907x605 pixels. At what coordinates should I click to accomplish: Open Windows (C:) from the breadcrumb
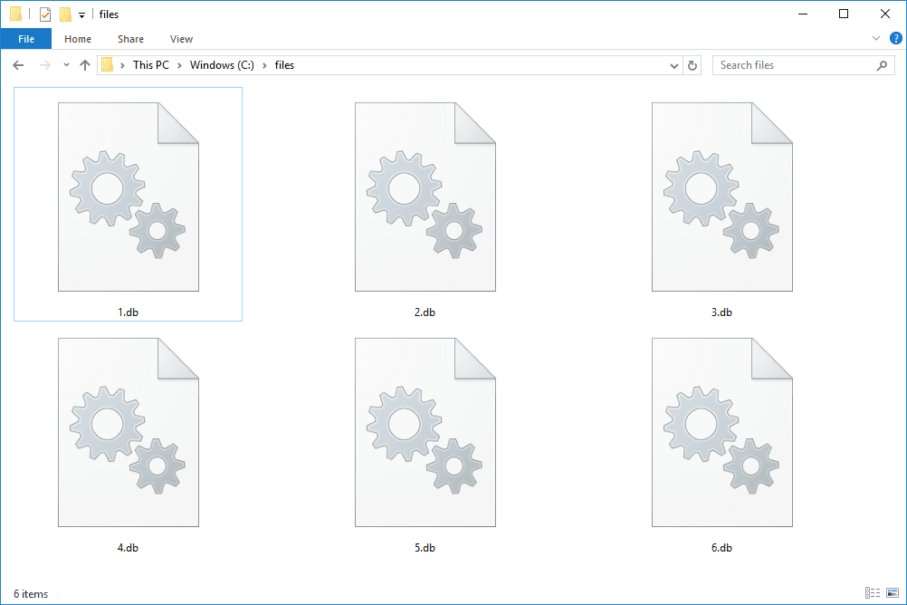(221, 64)
